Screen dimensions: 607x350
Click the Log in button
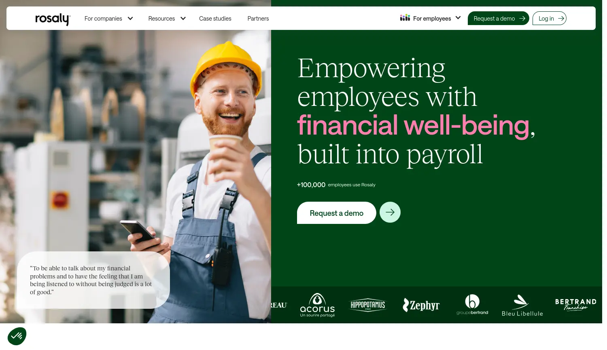pos(549,18)
